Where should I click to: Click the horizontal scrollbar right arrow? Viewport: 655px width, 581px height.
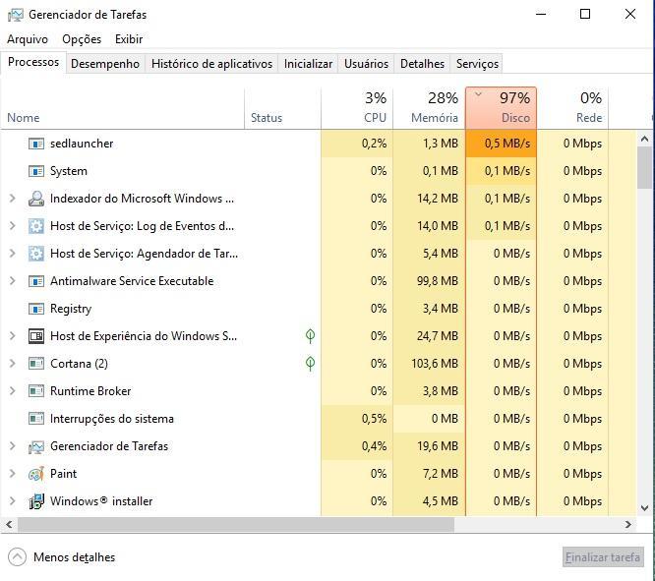pos(628,525)
